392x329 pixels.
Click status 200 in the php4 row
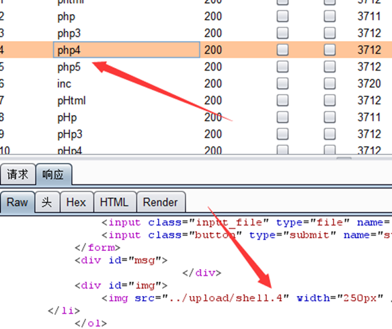pyautogui.click(x=213, y=50)
